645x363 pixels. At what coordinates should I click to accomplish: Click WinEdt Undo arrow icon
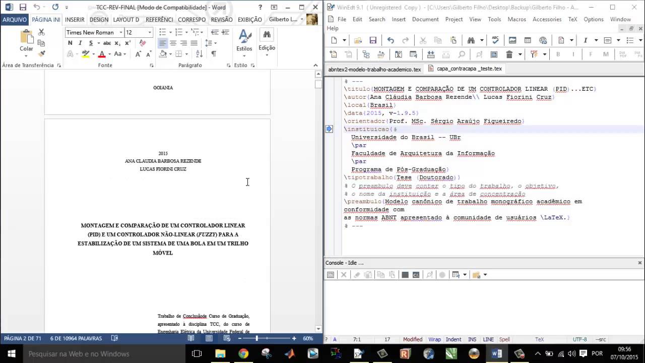tap(391, 40)
